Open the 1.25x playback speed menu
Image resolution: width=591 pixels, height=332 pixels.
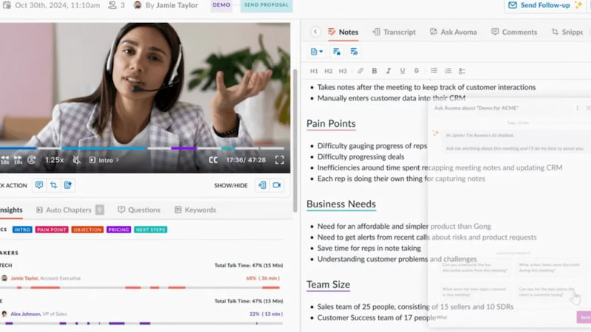tap(54, 159)
